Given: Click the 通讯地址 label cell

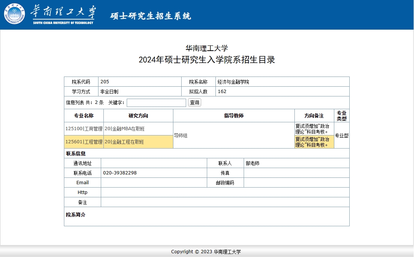Looking at the screenshot, I should pos(82,163).
